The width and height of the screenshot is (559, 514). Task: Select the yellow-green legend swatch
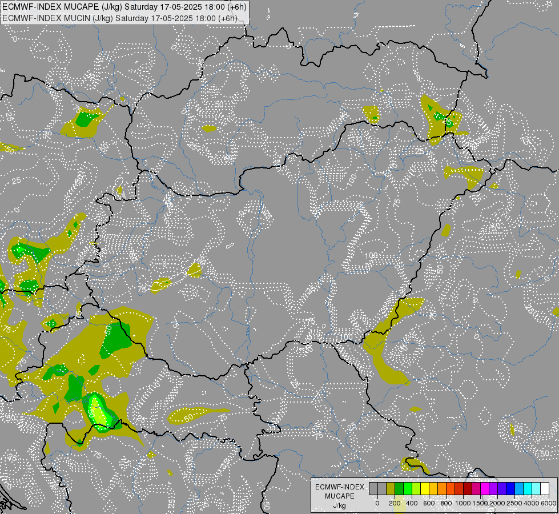[x=416, y=488]
